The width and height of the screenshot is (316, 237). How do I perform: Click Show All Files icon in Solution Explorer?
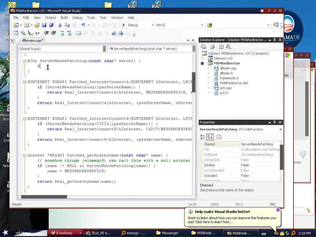[x=212, y=47]
